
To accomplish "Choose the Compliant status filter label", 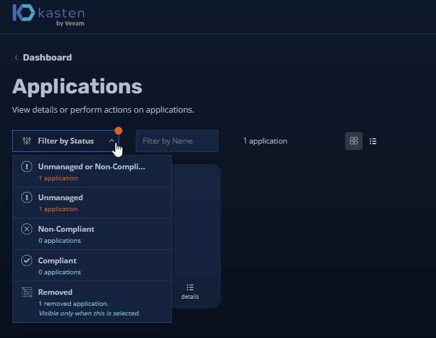I will click(57, 261).
